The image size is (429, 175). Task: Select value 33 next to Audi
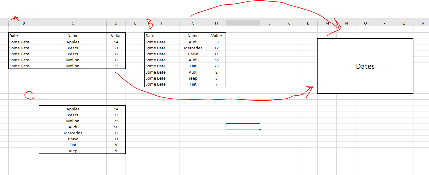click(x=216, y=42)
